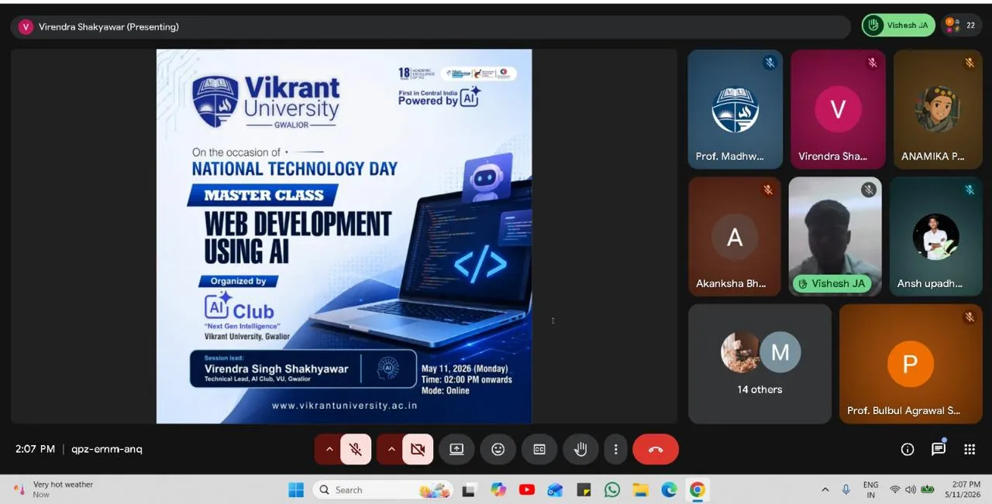Toggle closed captions button
The width and height of the screenshot is (992, 504).
tap(539, 449)
